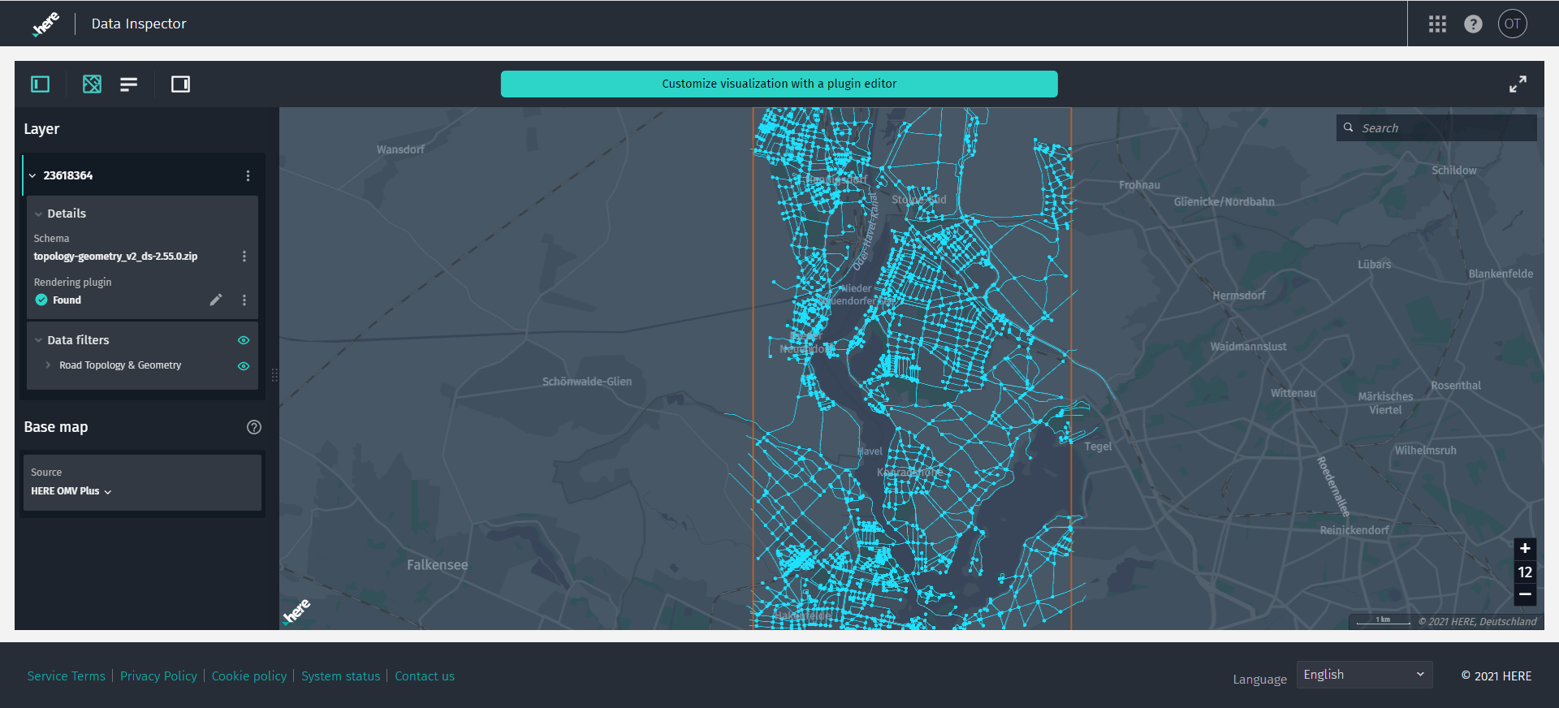1559x708 pixels.
Task: Open Rendering plugin three-dot menu
Action: 244,300
